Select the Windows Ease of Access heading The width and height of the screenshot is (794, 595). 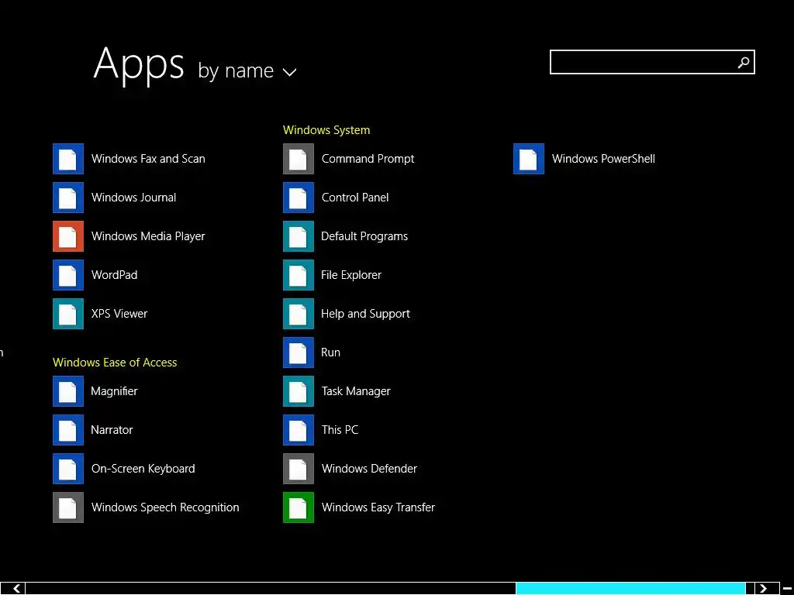(x=115, y=363)
